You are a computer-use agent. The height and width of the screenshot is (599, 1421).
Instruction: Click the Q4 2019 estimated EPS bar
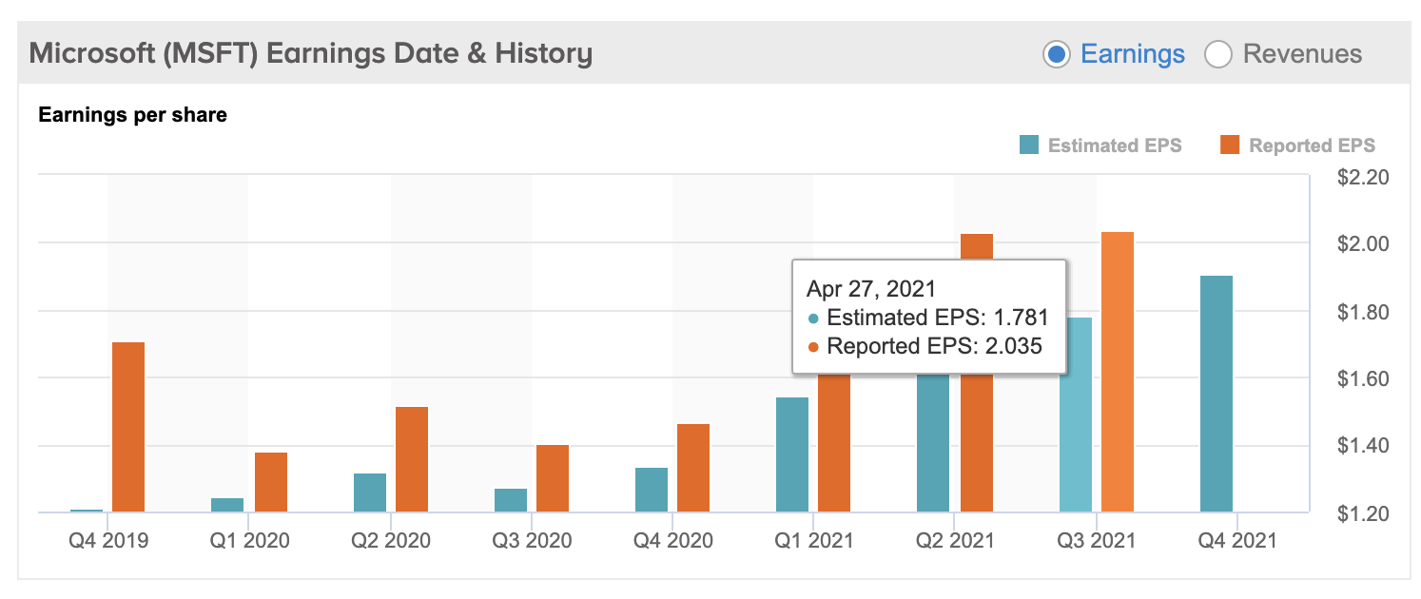(87, 511)
